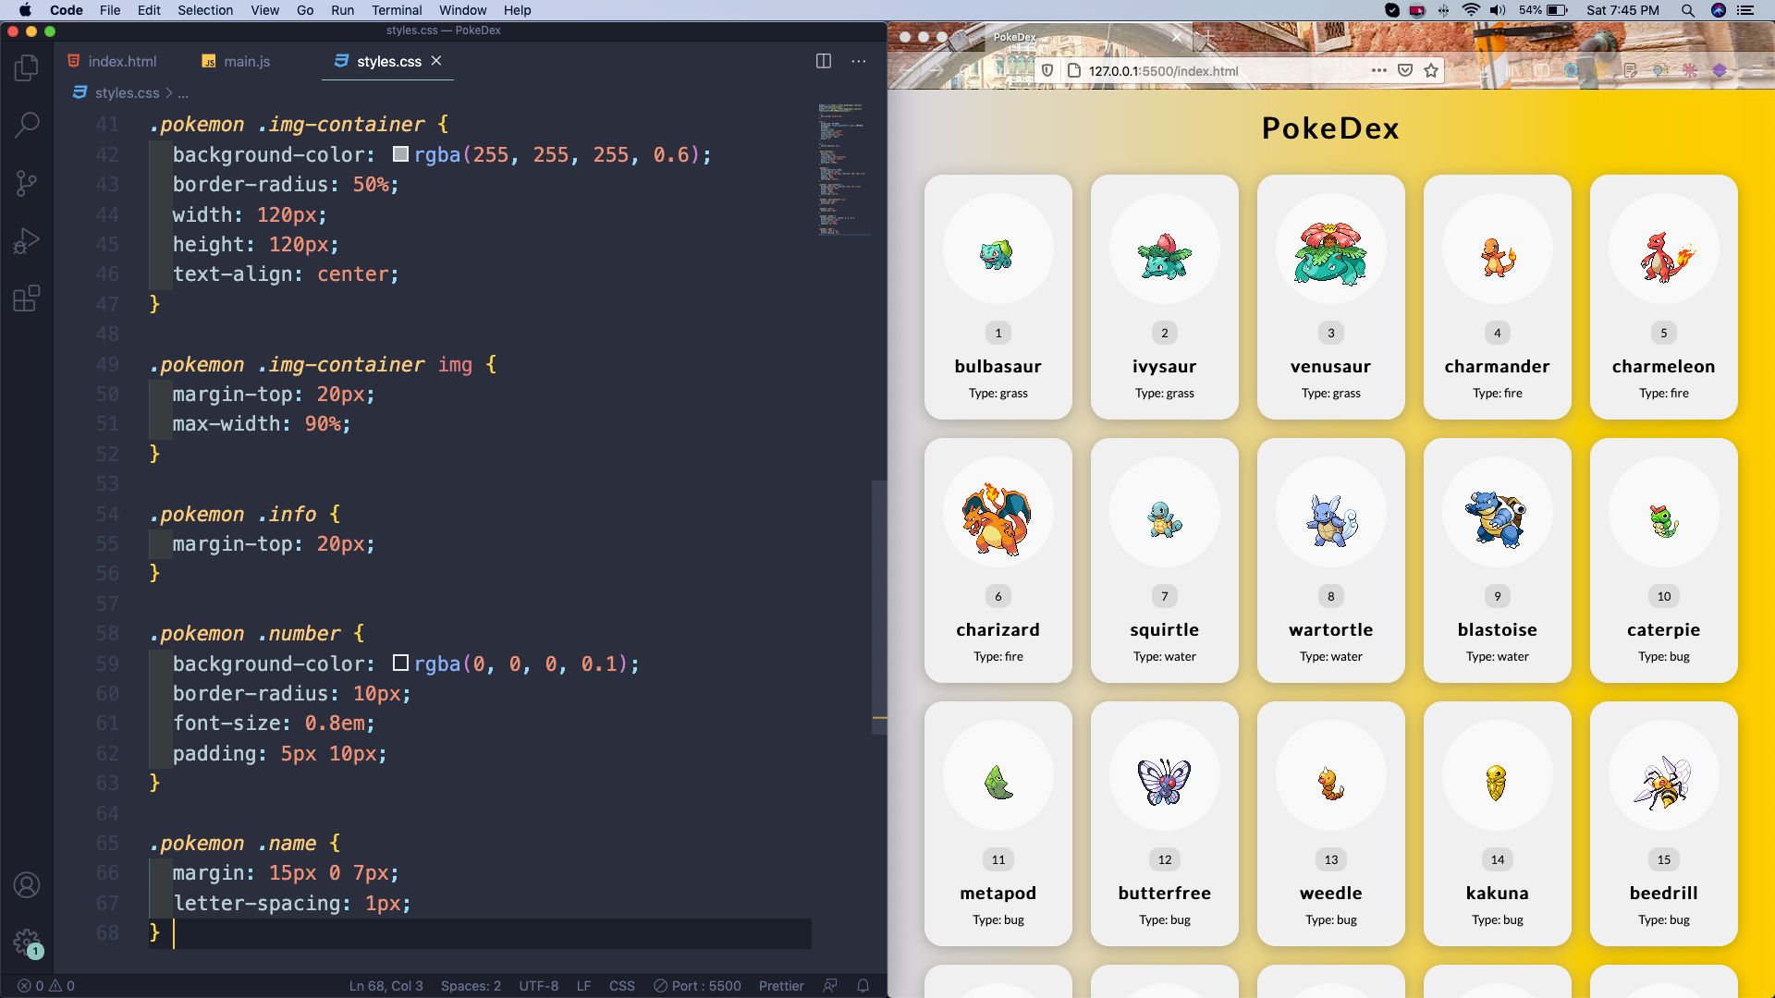
Task: Click the feedback icon in status bar
Action: [x=830, y=986]
